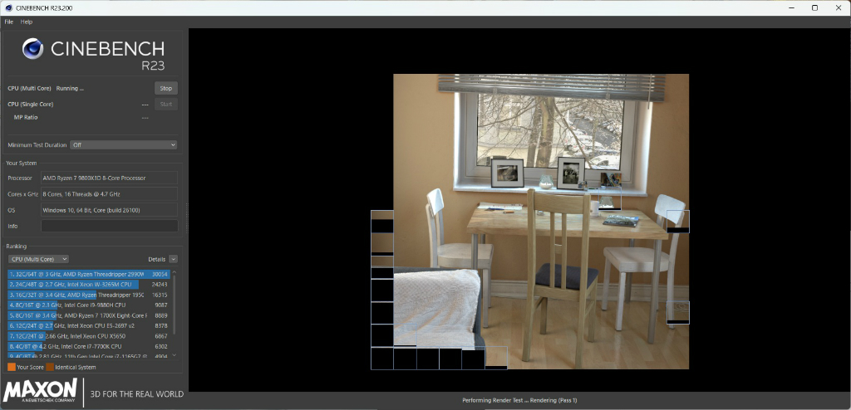Open the Minimum Test Duration dropdown
The height and width of the screenshot is (410, 851).
click(124, 144)
